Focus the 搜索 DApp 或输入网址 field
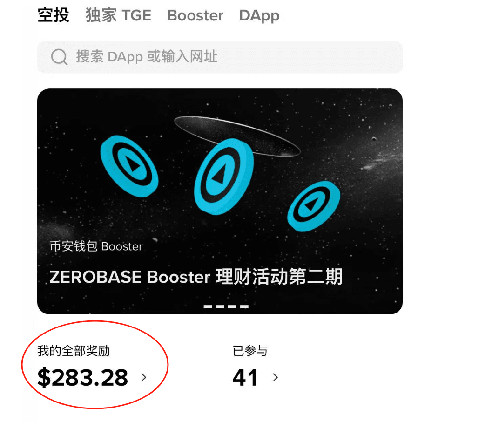The height and width of the screenshot is (422, 492). click(220, 57)
